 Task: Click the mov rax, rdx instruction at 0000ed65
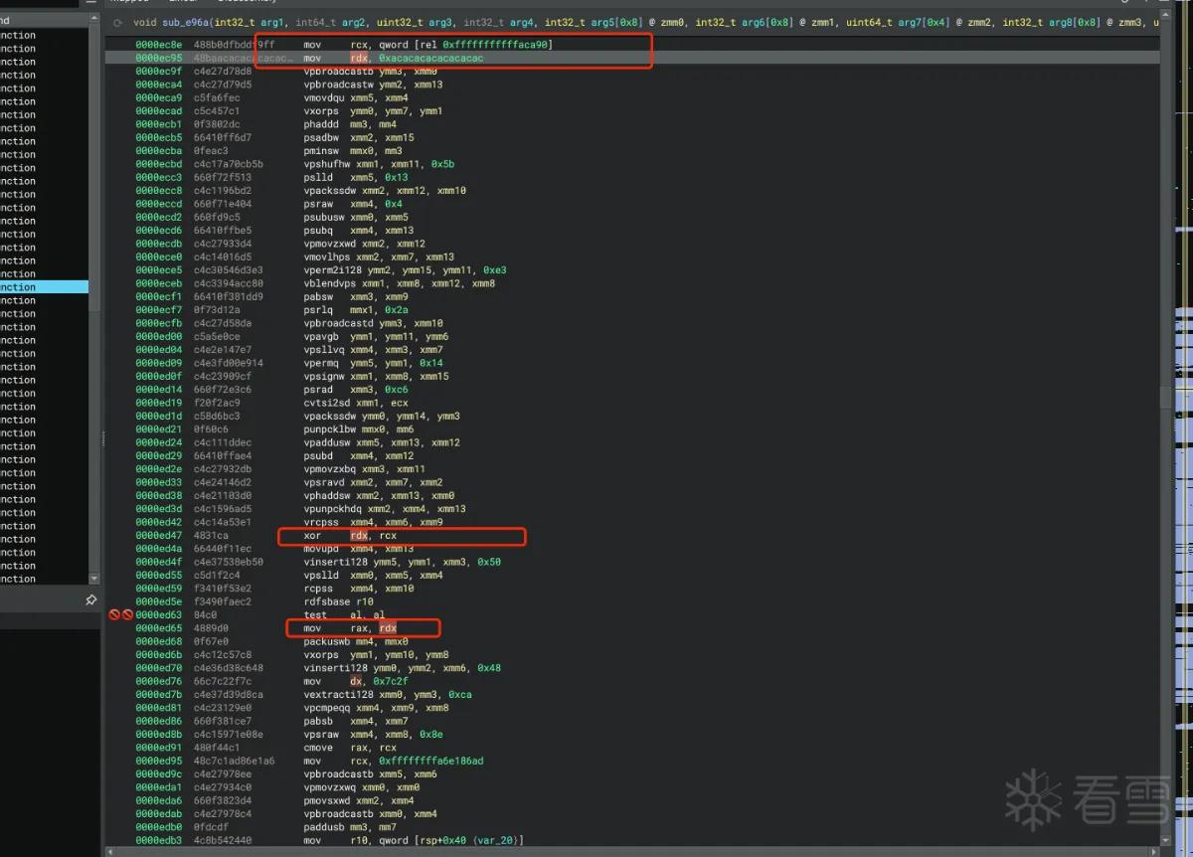pos(350,628)
